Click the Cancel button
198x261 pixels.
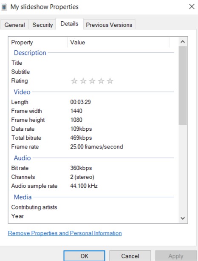coord(130,256)
